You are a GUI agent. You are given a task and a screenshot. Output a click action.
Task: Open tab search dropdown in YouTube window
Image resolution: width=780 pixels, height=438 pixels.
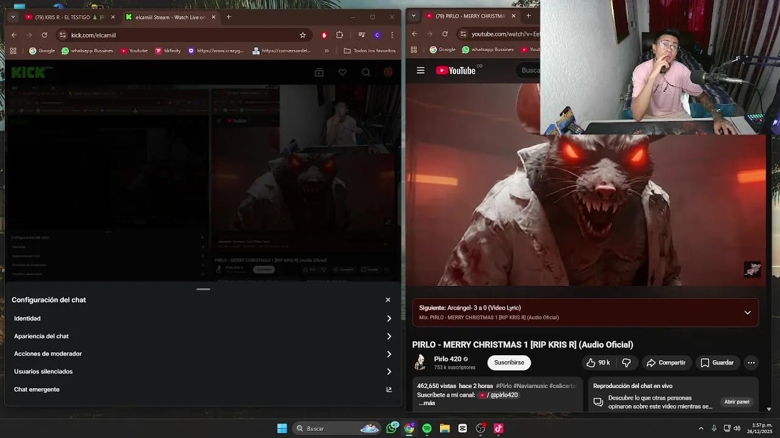[414, 16]
